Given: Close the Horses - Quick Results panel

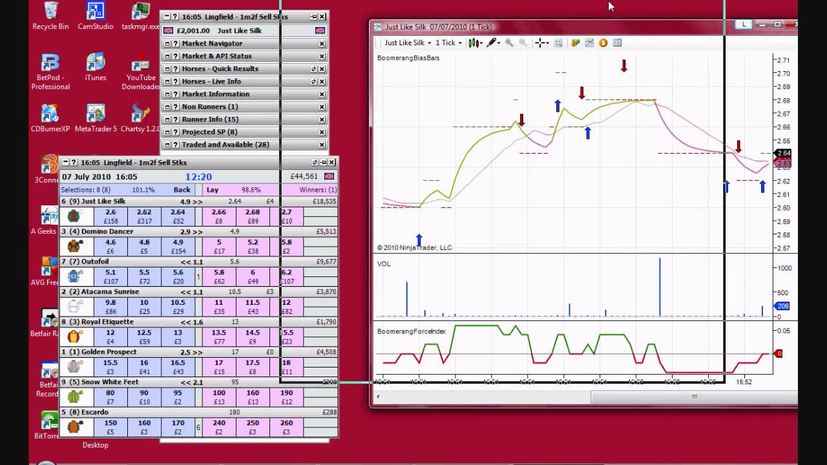Looking at the screenshot, I should pos(322,69).
